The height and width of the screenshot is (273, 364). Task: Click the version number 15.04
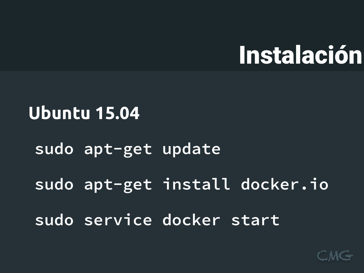(117, 113)
